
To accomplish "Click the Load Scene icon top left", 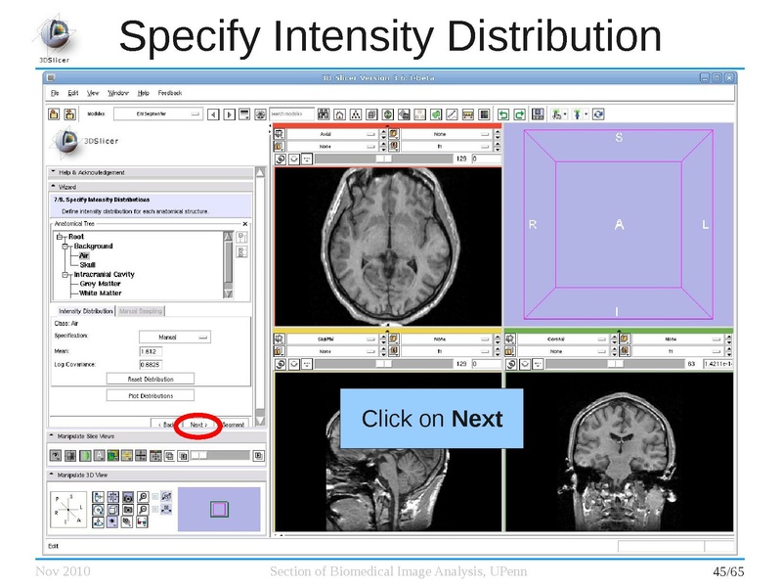I will 51,113.
